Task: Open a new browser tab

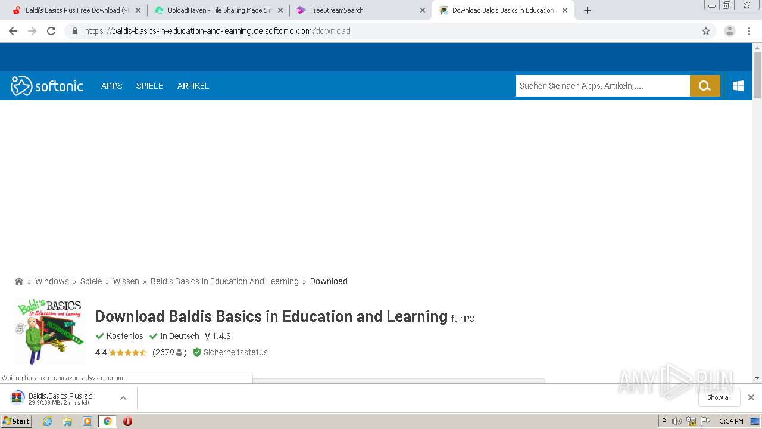Action: [588, 10]
